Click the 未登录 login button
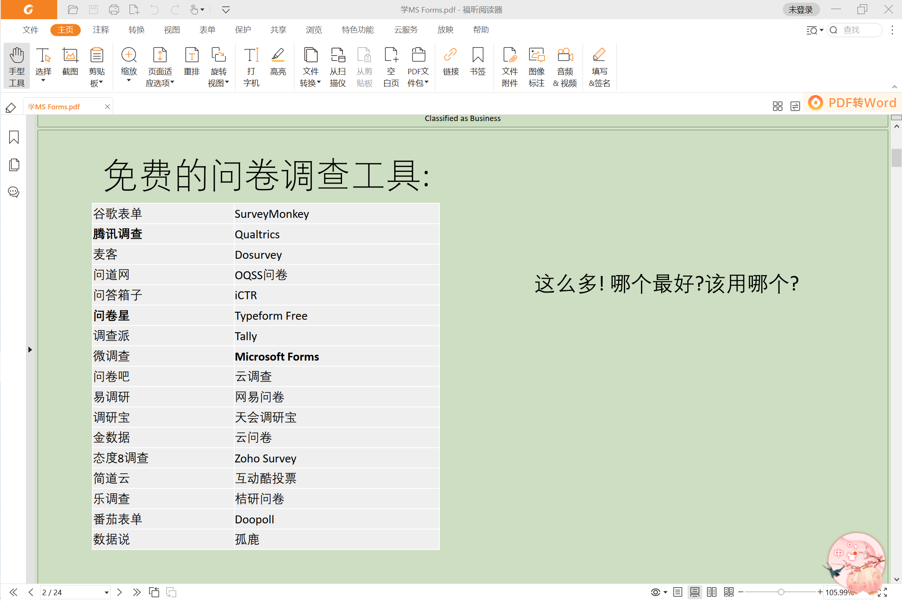902x601 pixels. 801,10
